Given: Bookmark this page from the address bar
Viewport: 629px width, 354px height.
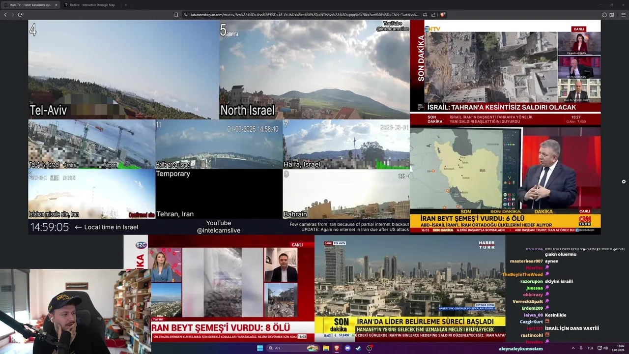Looking at the screenshot, I should 176,15.
